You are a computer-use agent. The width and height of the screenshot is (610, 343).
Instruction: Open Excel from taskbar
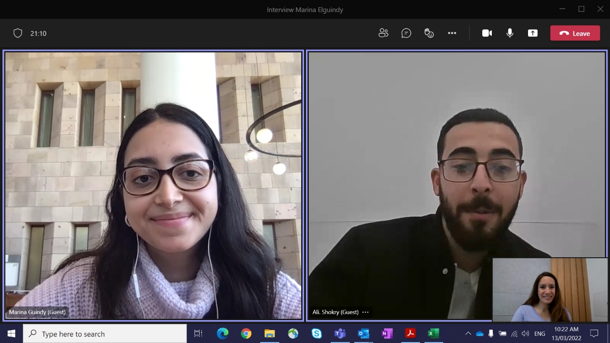433,333
